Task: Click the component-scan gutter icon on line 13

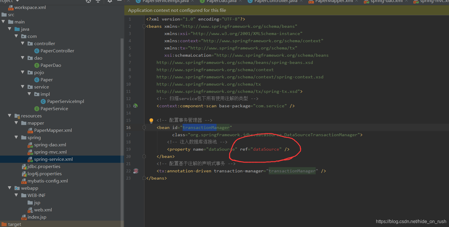Action: coord(135,106)
